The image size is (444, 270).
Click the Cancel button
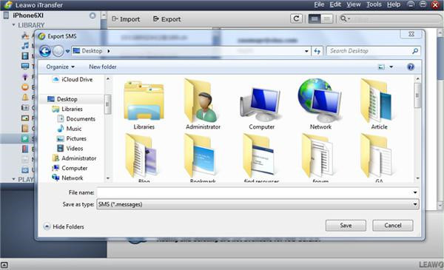click(x=393, y=226)
